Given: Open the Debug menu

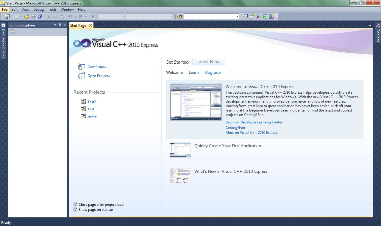Looking at the screenshot, I should click(x=38, y=10).
